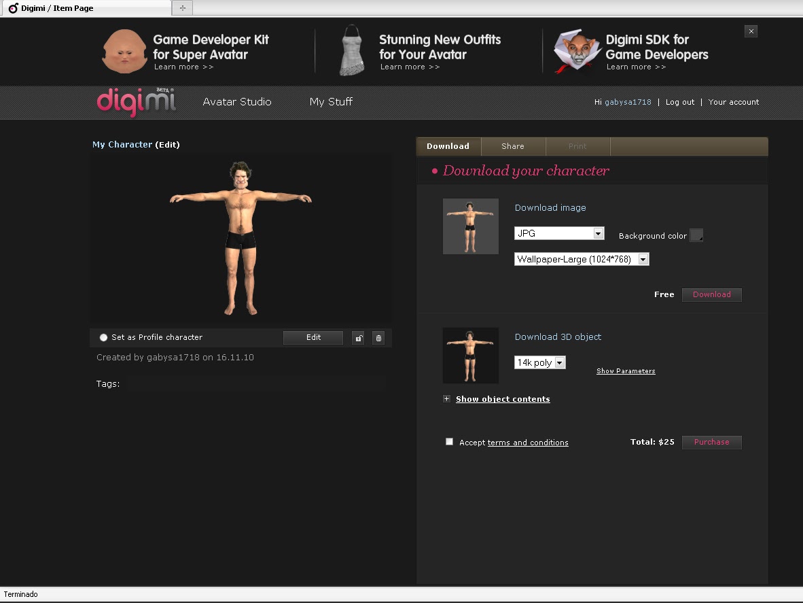Image resolution: width=803 pixels, height=603 pixels.
Task: Click the trash delete icon
Action: click(x=378, y=338)
